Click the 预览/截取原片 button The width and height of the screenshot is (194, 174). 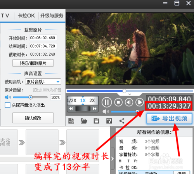click(x=33, y=63)
